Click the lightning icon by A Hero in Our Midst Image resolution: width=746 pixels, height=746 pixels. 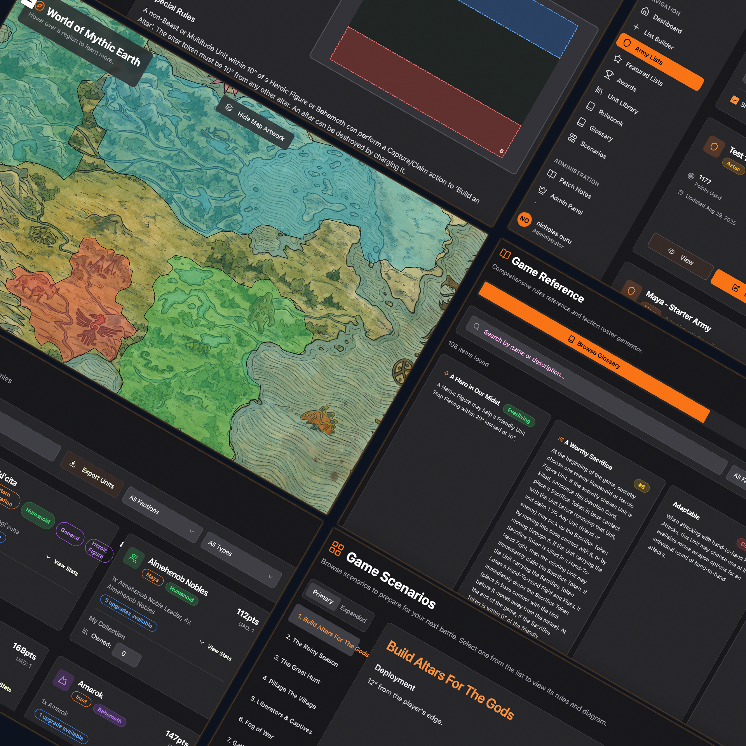(x=446, y=373)
